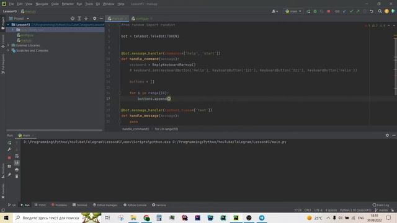The image size is (397, 223).
Task: Open Services tool window
Action: [x=159, y=205]
